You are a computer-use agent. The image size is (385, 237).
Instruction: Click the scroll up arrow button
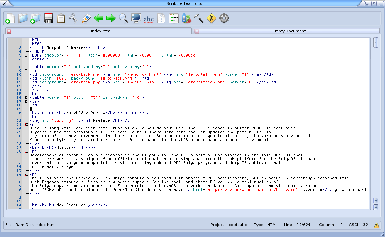click(x=376, y=201)
